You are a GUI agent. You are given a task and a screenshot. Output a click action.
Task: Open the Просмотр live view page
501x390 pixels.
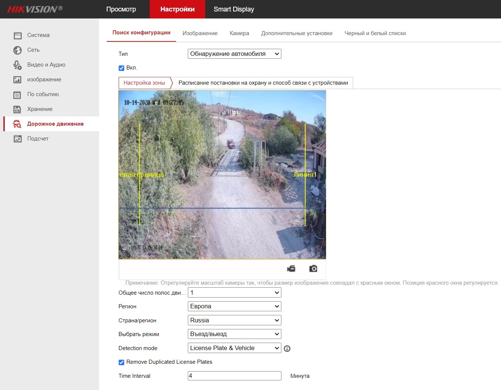tap(121, 9)
